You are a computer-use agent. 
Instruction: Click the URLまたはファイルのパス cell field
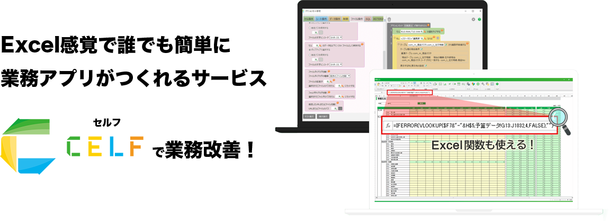(334, 108)
